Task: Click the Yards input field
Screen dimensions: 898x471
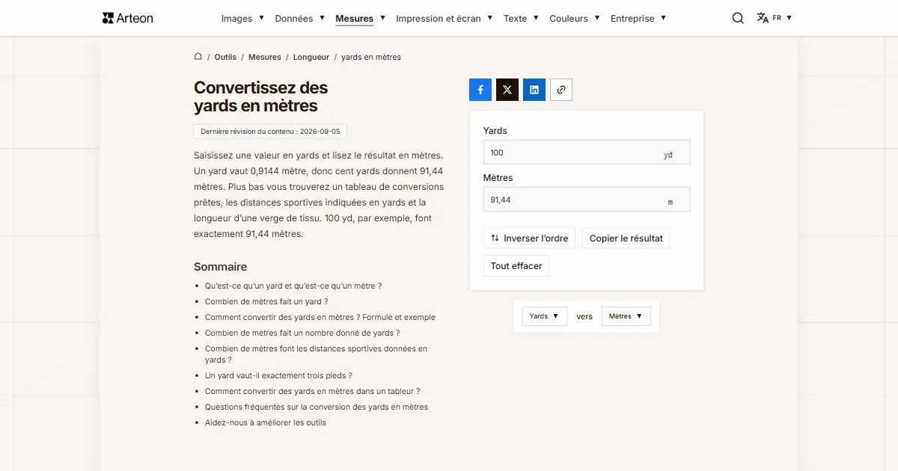Action: tap(587, 153)
